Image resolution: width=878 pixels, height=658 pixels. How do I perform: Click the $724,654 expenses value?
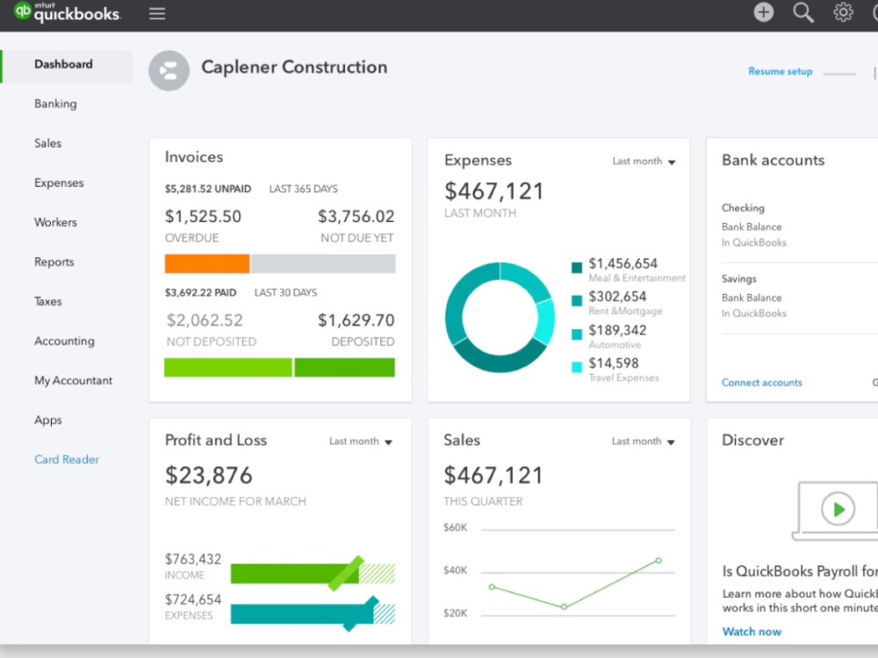click(x=193, y=600)
